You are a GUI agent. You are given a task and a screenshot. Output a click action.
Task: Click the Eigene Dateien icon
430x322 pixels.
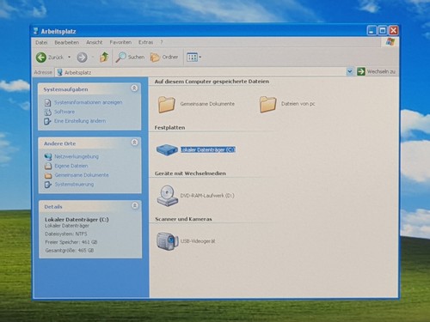(x=48, y=166)
